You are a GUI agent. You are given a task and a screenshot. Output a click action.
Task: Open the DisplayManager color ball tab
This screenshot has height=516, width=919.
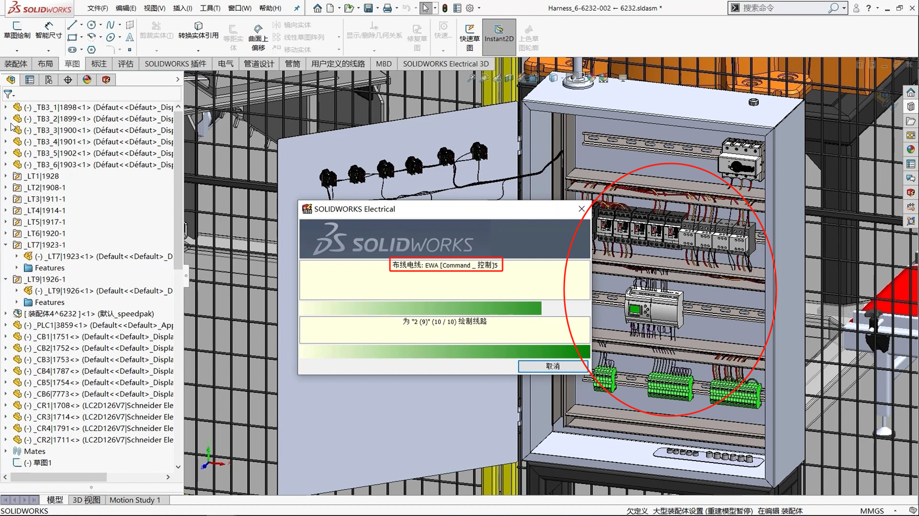(x=87, y=80)
